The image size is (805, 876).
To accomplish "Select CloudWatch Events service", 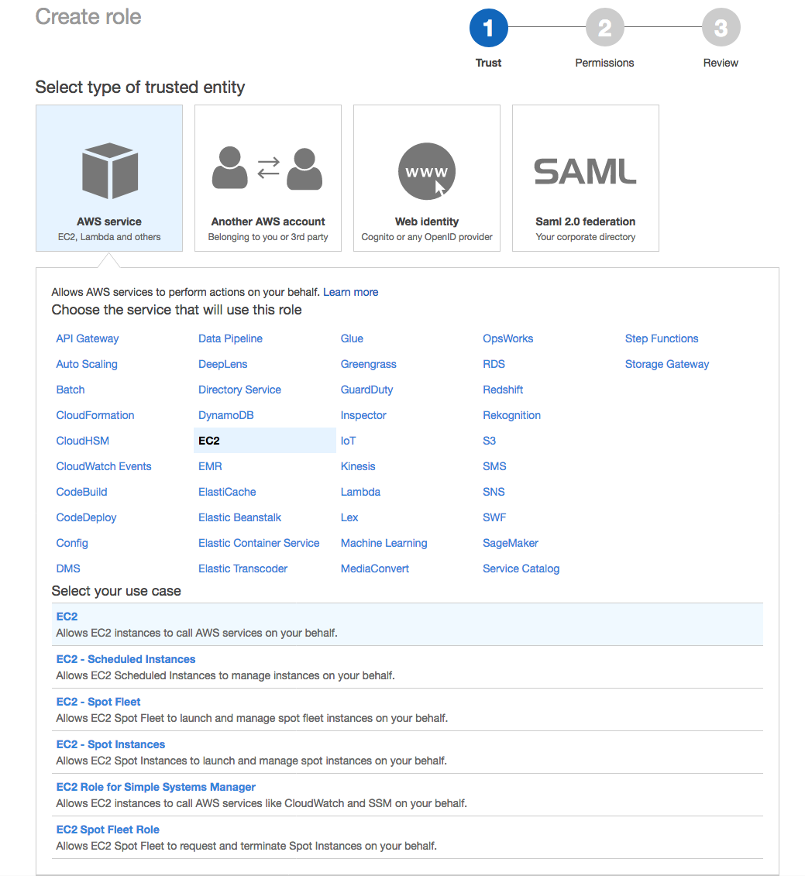I will [103, 466].
